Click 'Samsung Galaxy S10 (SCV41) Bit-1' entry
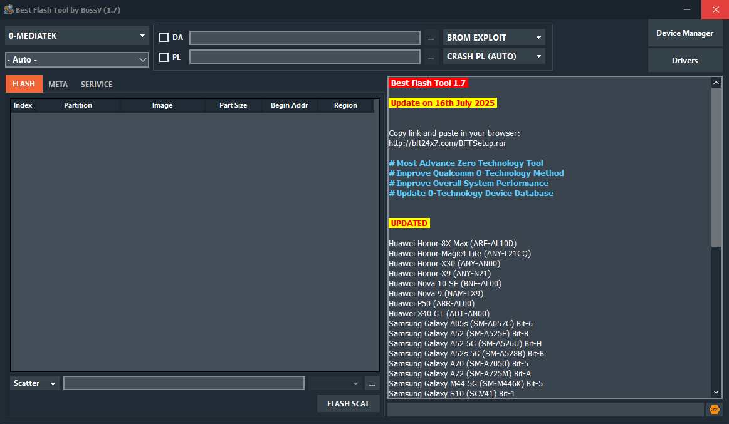 452,394
